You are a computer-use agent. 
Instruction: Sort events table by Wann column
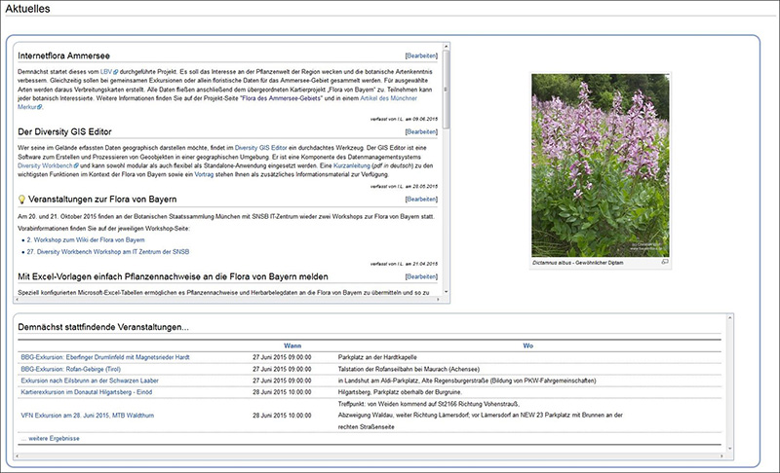click(292, 346)
